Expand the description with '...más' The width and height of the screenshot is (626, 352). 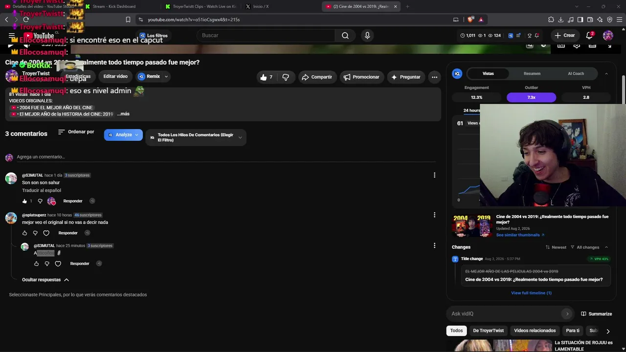click(123, 114)
